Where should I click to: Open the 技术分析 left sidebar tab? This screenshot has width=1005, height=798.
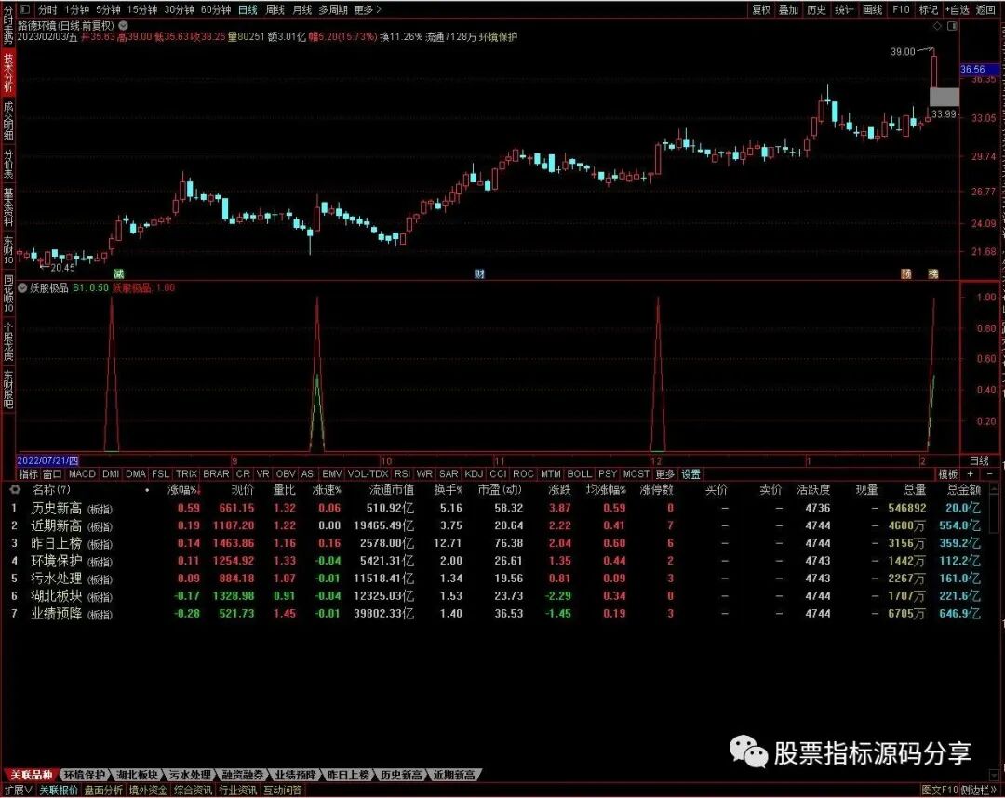click(x=8, y=73)
